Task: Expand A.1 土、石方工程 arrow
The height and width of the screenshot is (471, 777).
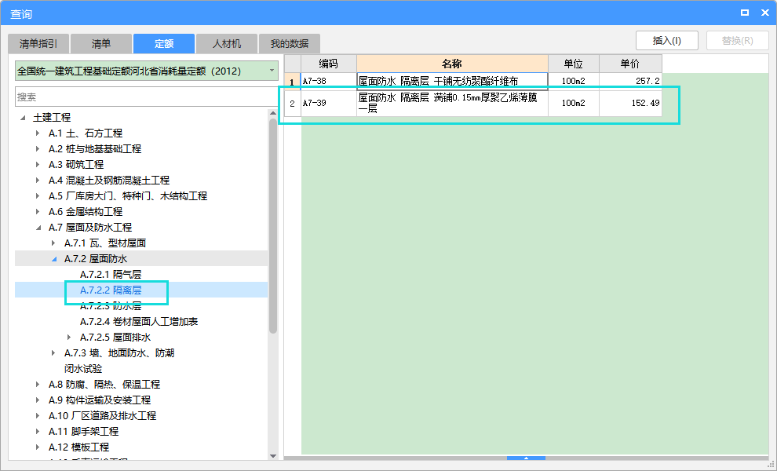Action: pos(38,133)
